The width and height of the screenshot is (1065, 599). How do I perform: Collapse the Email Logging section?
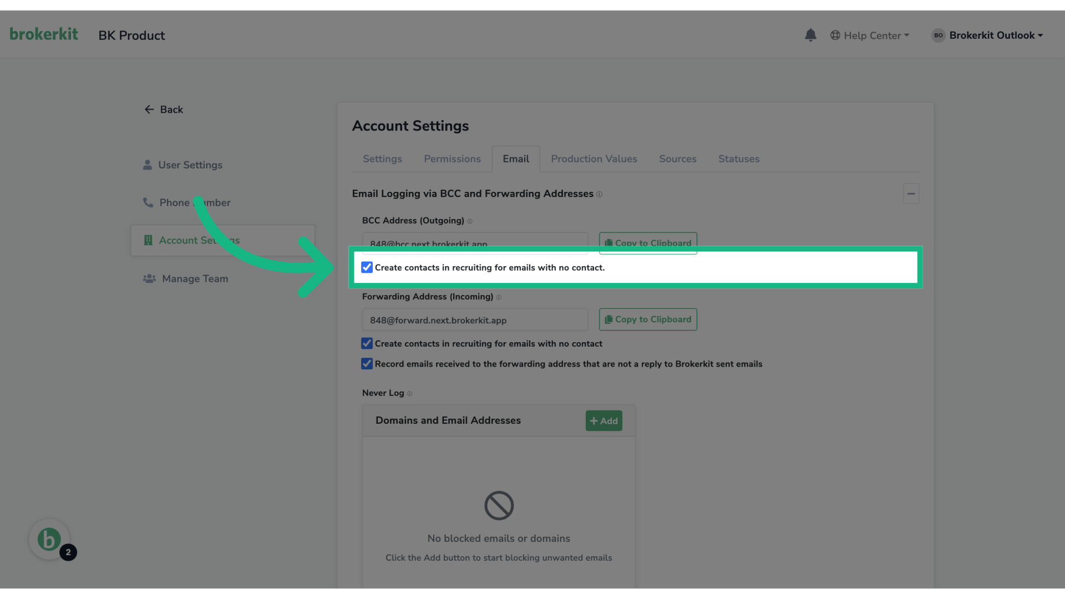pyautogui.click(x=911, y=194)
